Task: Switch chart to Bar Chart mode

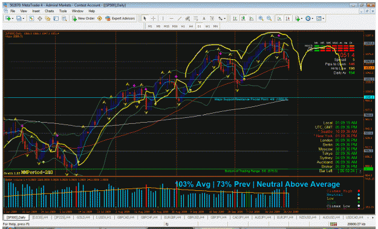Action: tap(235, 18)
